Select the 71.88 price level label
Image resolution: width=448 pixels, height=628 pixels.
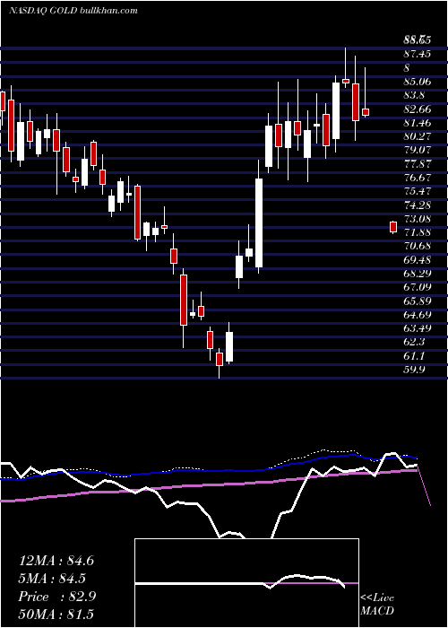(x=418, y=231)
